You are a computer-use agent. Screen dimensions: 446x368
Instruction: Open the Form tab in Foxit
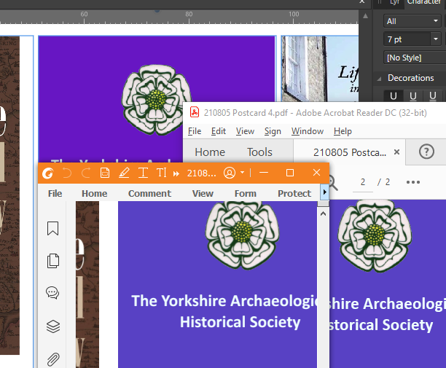coord(245,193)
